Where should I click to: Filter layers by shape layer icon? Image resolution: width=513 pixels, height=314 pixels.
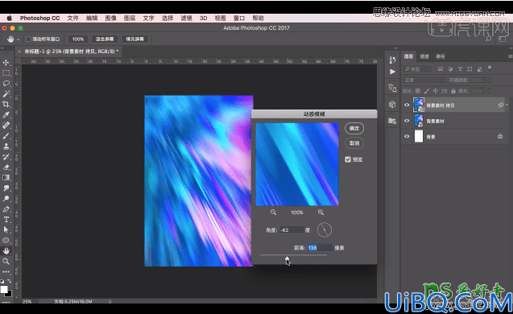(470, 69)
